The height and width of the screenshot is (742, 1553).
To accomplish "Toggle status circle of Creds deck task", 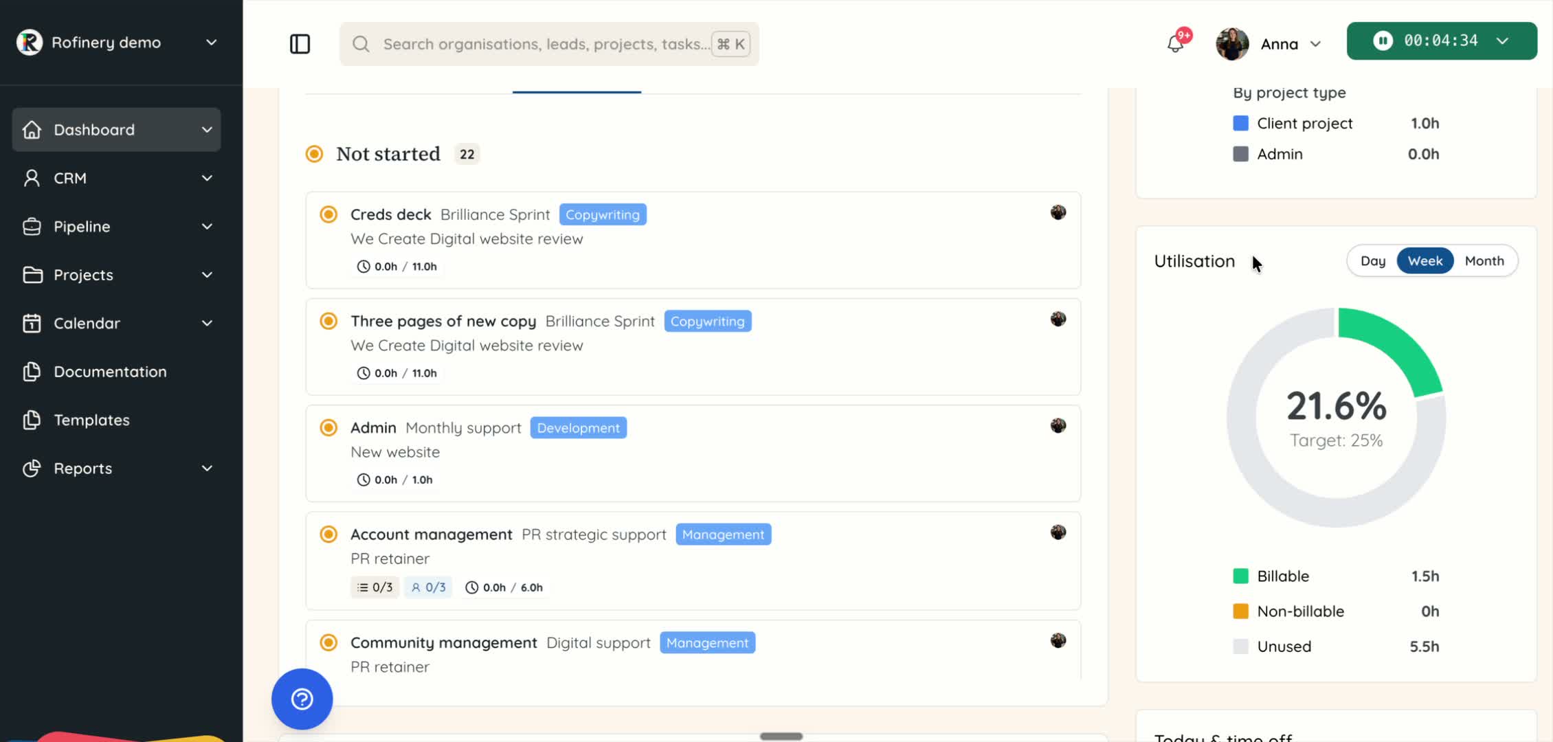I will coord(328,214).
